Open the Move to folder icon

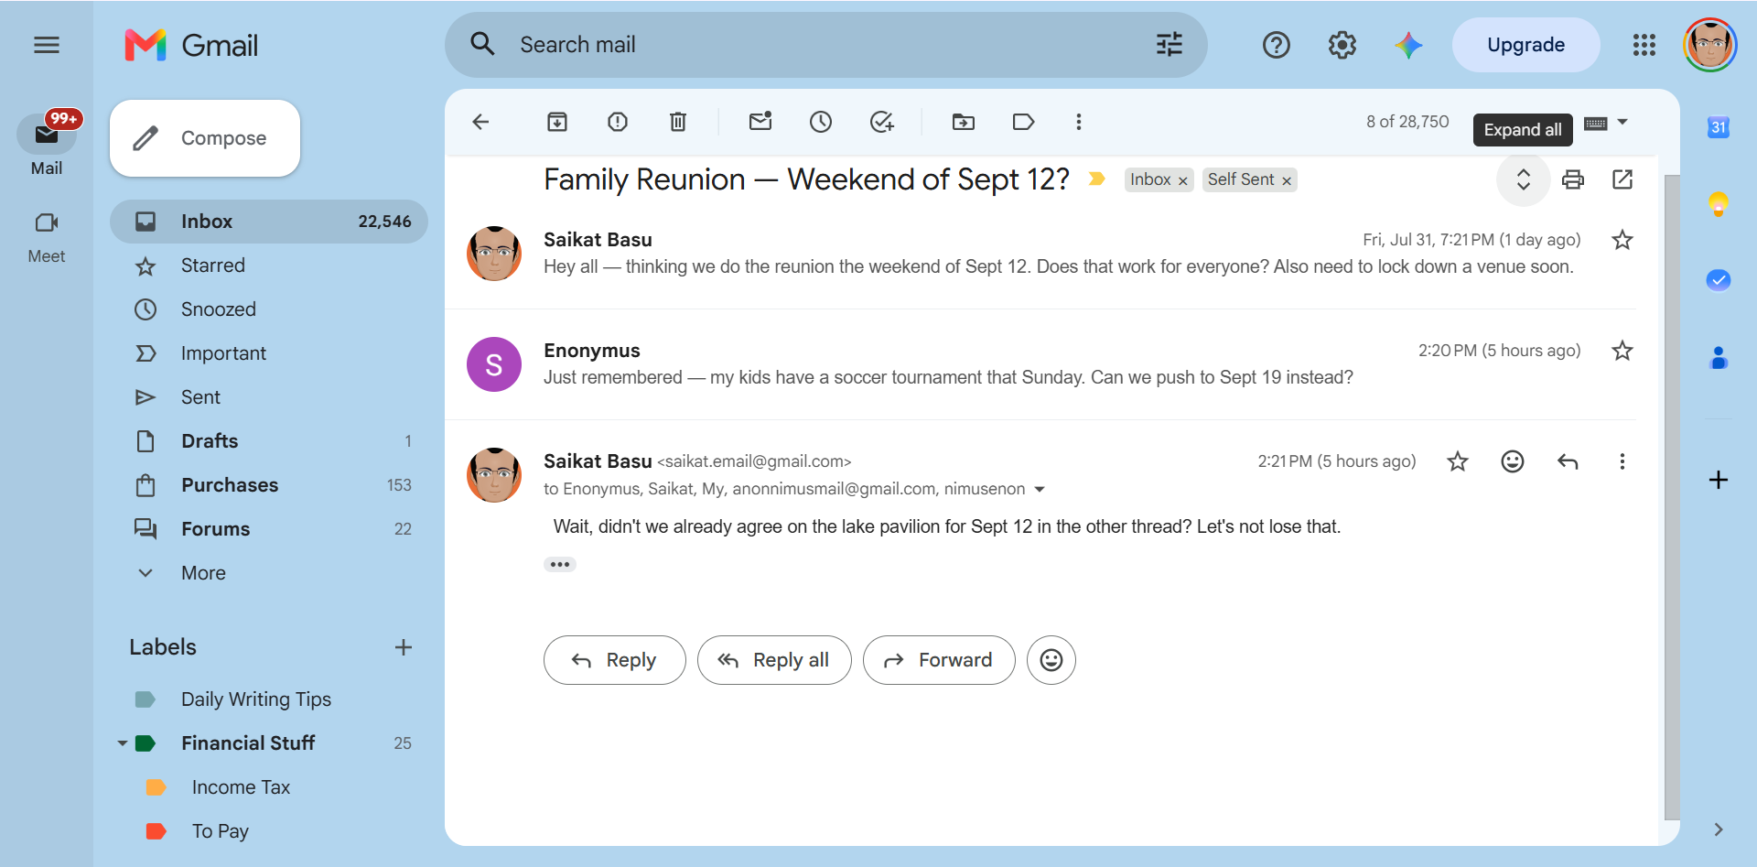[x=964, y=122]
